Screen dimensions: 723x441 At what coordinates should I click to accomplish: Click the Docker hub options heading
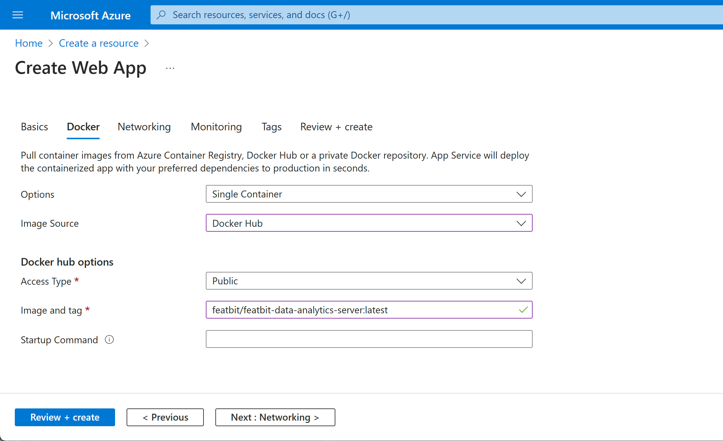coord(67,262)
